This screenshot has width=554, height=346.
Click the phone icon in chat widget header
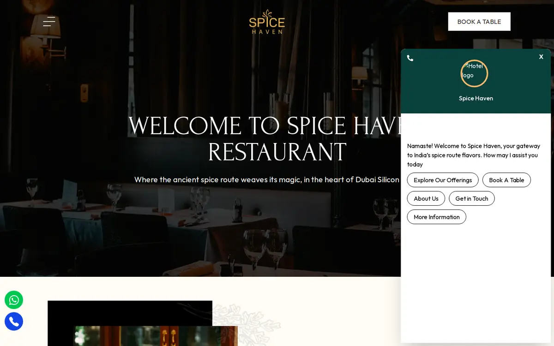pos(410,58)
